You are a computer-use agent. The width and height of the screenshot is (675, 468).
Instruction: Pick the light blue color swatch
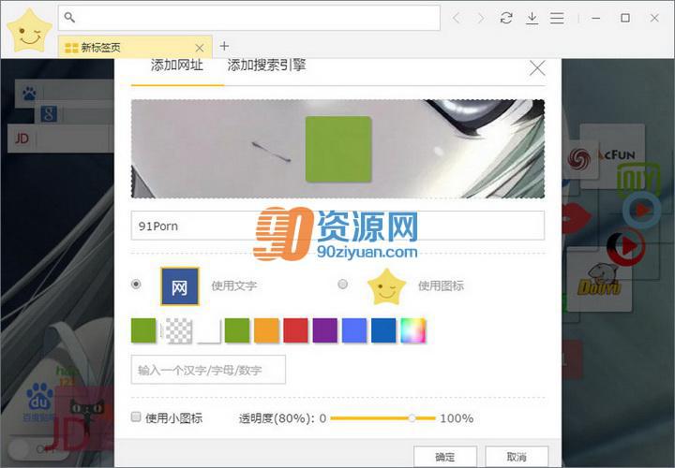point(354,330)
